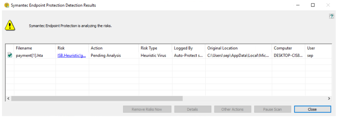
Task: Click the yellow warning triangle icon
Action: pos(10,25)
